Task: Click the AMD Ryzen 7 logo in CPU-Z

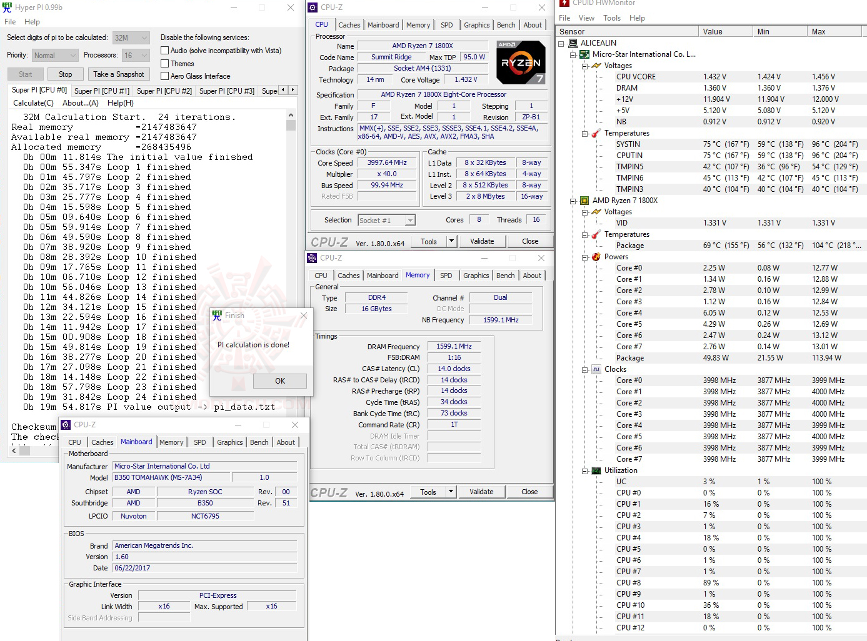Action: click(521, 62)
